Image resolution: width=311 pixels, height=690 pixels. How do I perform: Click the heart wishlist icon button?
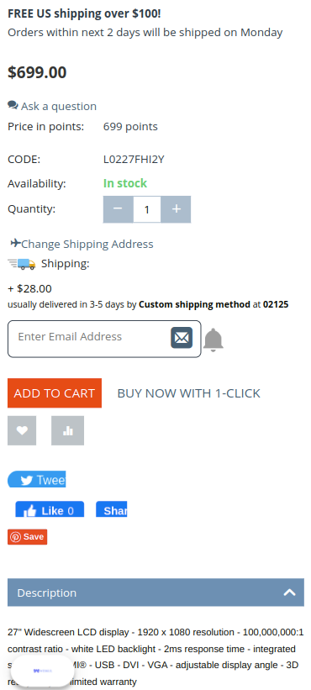[x=22, y=430]
